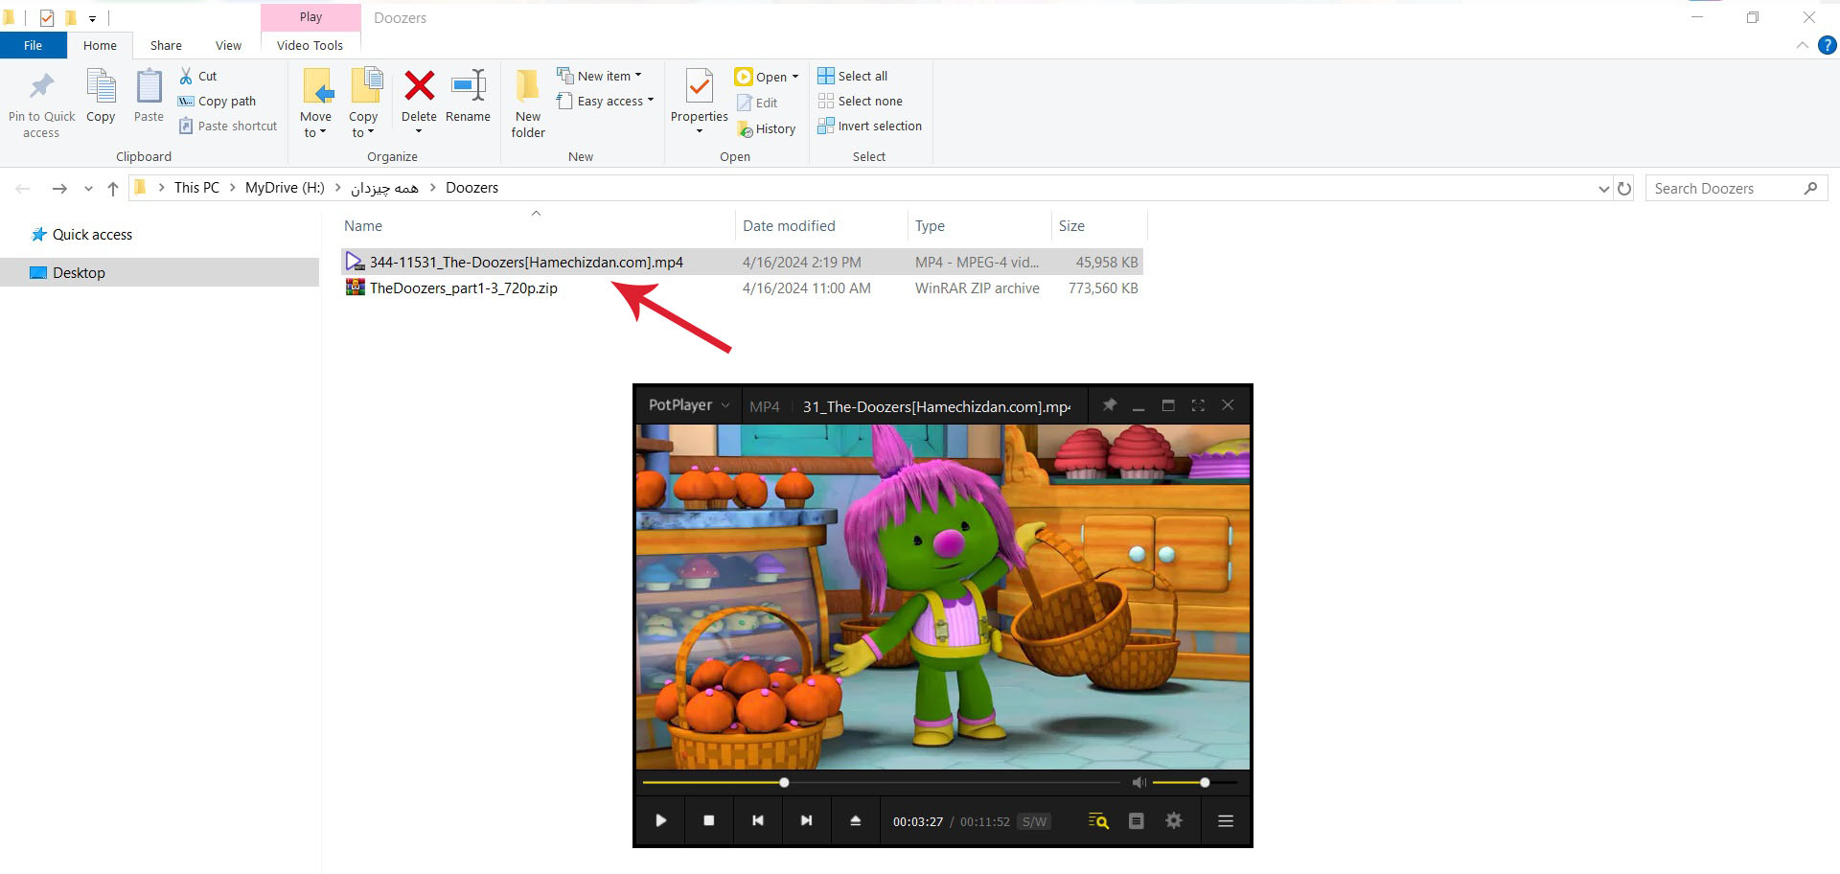Stop playback in PotPlayer

(709, 820)
